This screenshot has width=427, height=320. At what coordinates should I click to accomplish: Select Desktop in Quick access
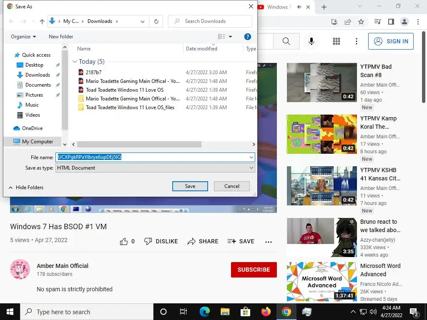click(x=34, y=65)
